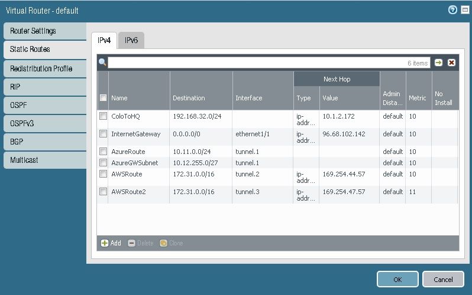Select the AzureRoute row checkbox

tap(103, 152)
